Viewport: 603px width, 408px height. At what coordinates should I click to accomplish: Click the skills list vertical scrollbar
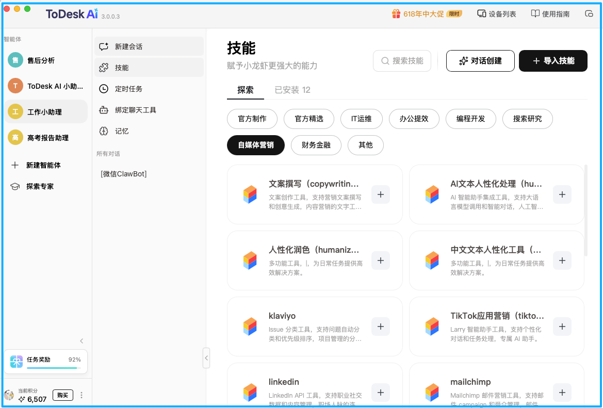(x=585, y=210)
